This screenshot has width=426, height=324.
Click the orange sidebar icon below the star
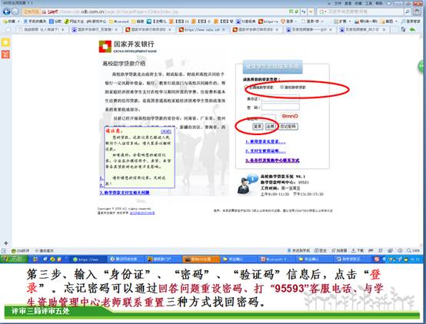click(5, 55)
